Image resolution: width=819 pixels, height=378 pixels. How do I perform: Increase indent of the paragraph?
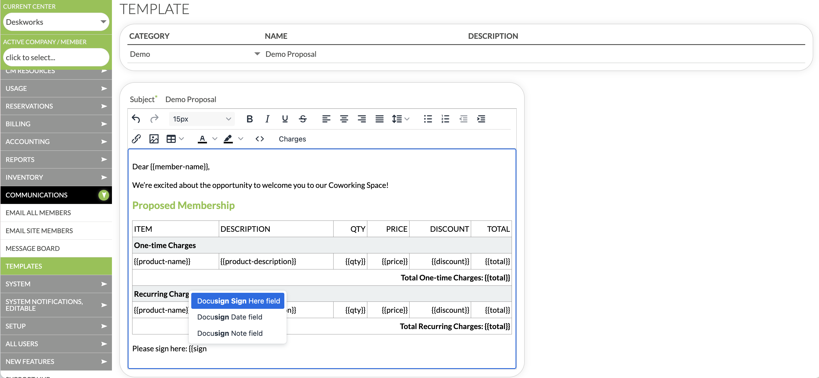click(481, 119)
